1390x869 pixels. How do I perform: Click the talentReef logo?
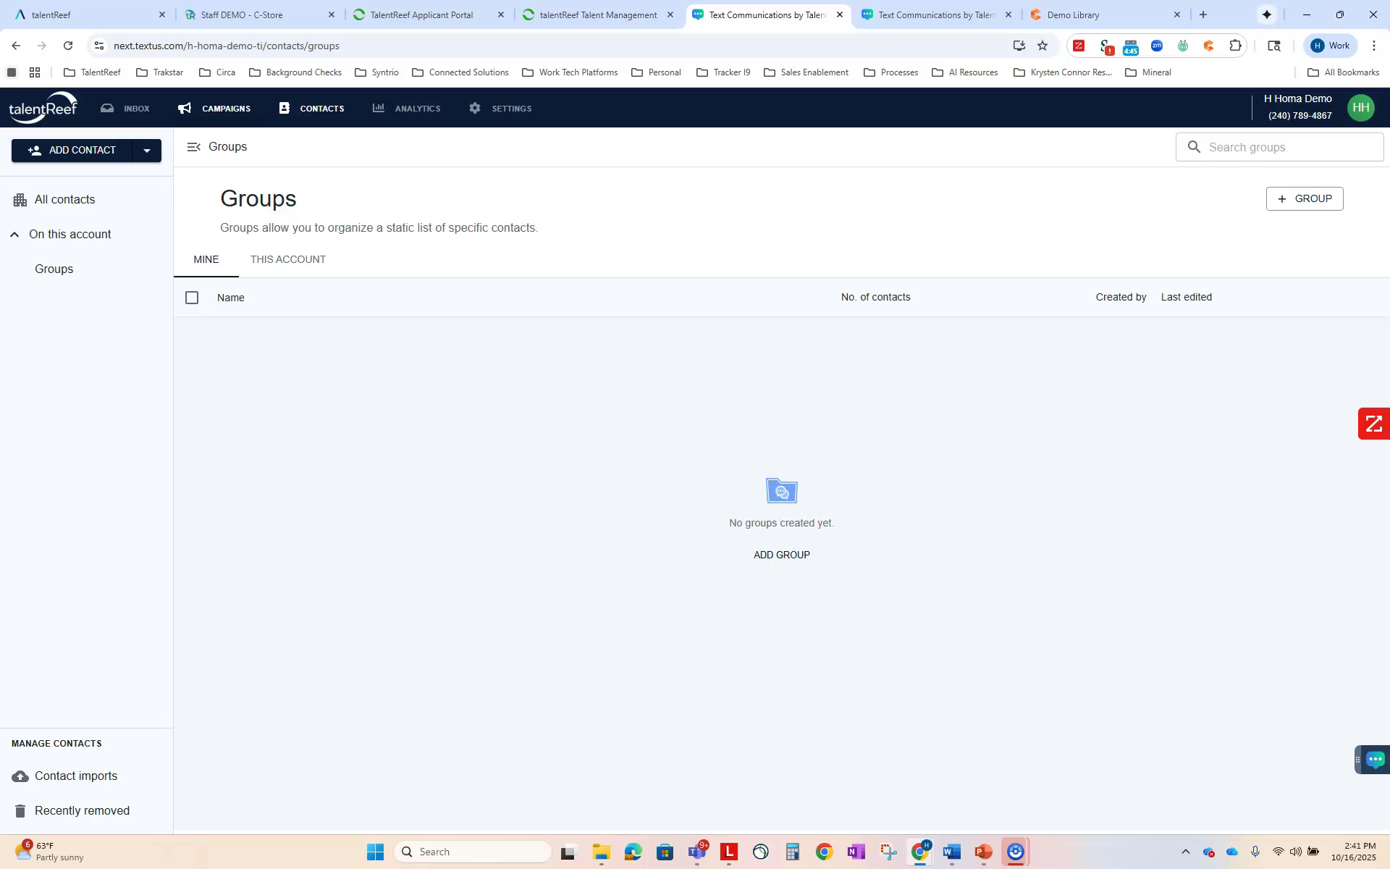[x=43, y=106]
